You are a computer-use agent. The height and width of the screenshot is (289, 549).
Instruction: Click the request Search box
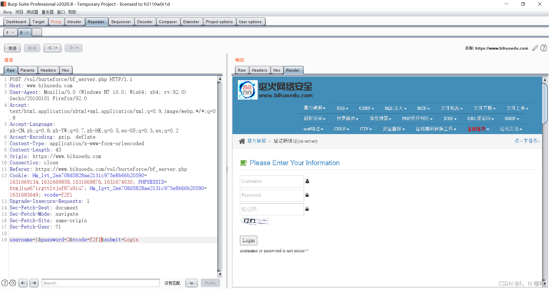[x=100, y=283]
